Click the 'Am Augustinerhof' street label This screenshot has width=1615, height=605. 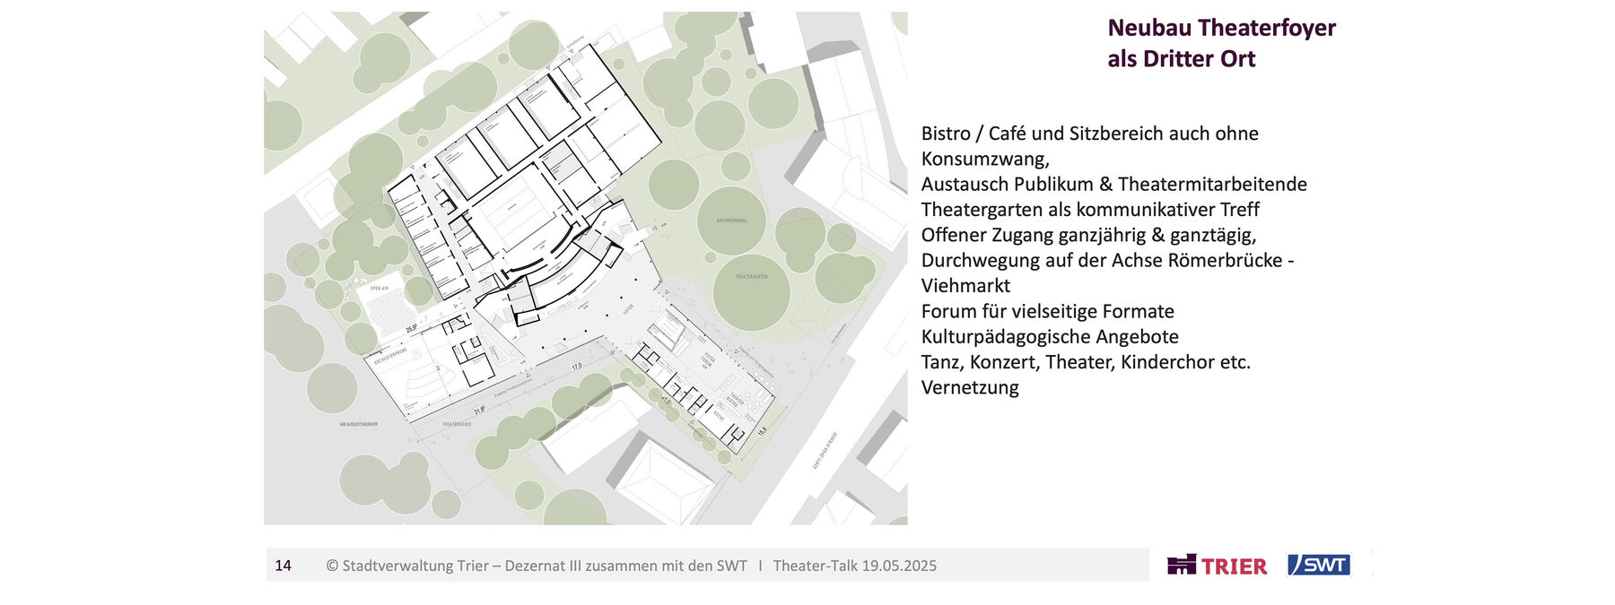coord(358,424)
